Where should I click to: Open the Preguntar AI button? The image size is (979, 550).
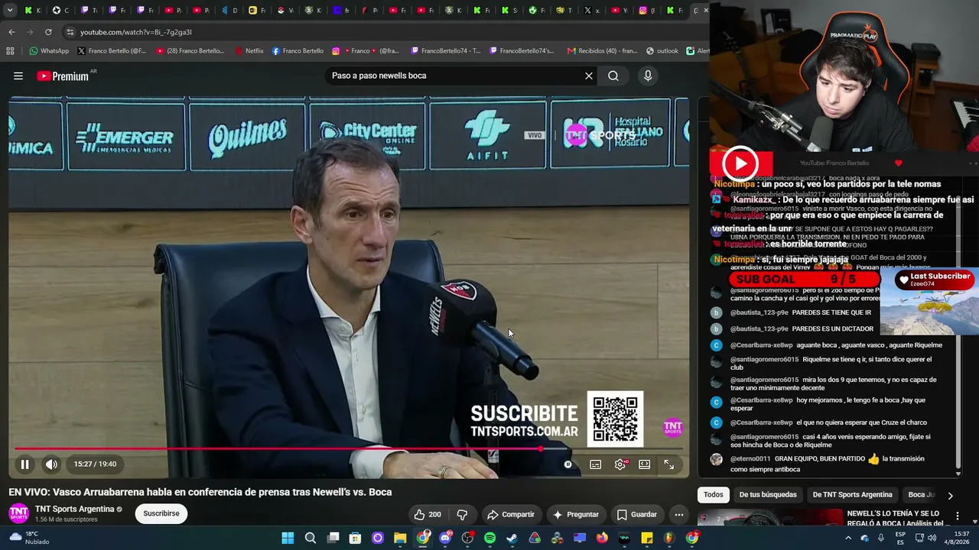[x=576, y=514]
